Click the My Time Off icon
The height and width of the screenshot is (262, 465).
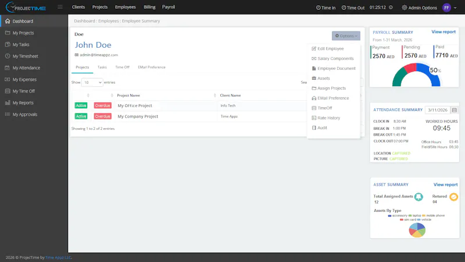coord(8,91)
